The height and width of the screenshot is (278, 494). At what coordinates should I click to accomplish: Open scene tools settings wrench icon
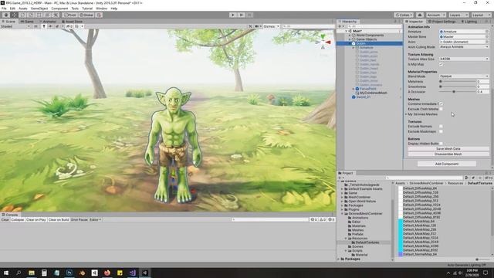pos(250,26)
